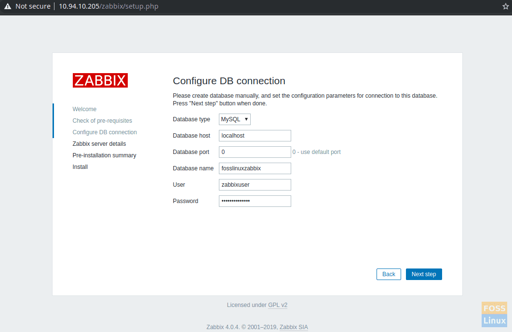The width and height of the screenshot is (512, 332).
Task: Click the '0 - use default port' hint
Action: point(316,152)
